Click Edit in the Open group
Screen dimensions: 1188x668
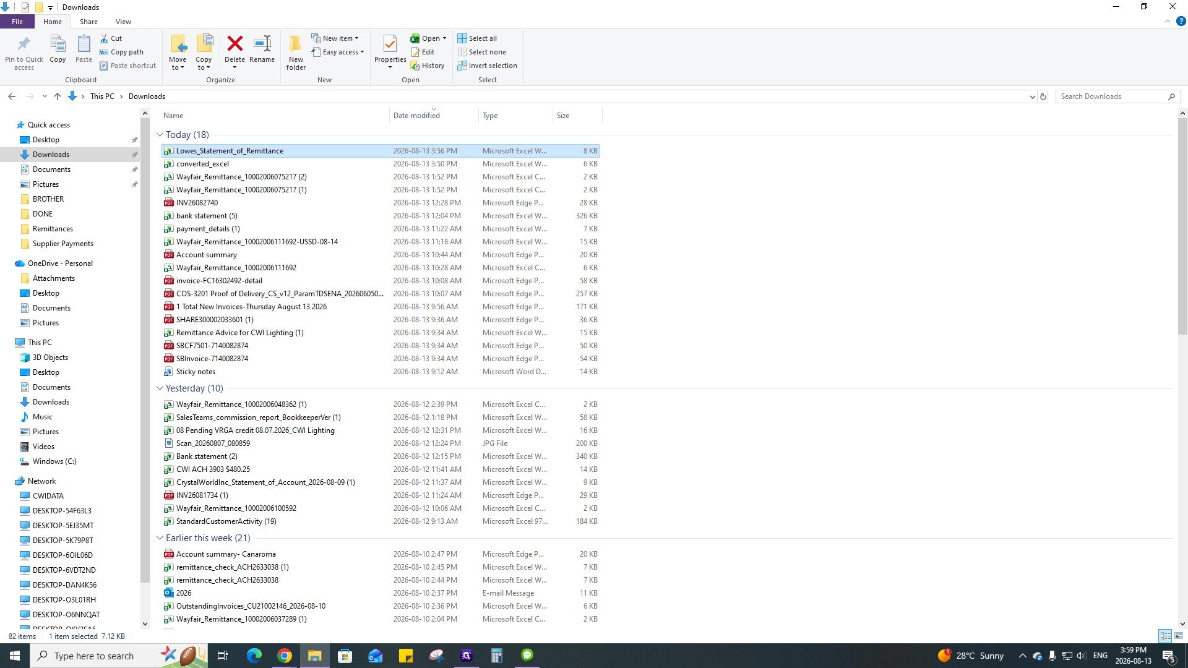(x=423, y=52)
